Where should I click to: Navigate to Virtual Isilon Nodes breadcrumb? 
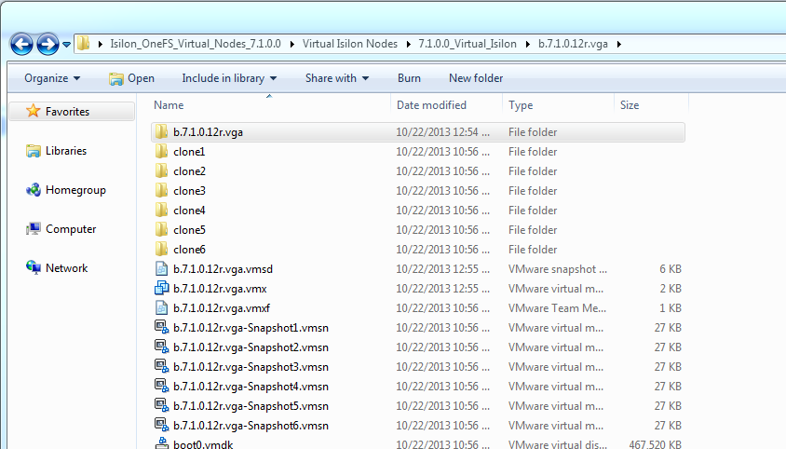pos(350,44)
